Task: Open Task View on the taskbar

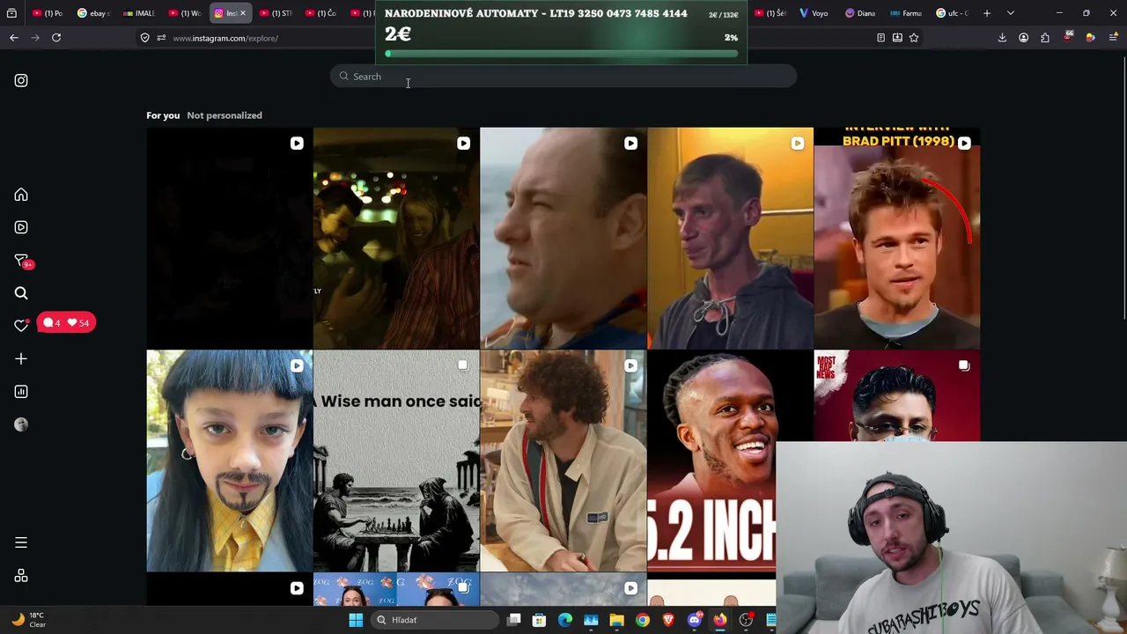Action: point(514,620)
